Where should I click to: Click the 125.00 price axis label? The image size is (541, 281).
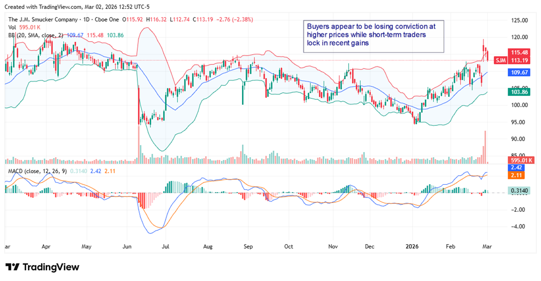tap(519, 20)
